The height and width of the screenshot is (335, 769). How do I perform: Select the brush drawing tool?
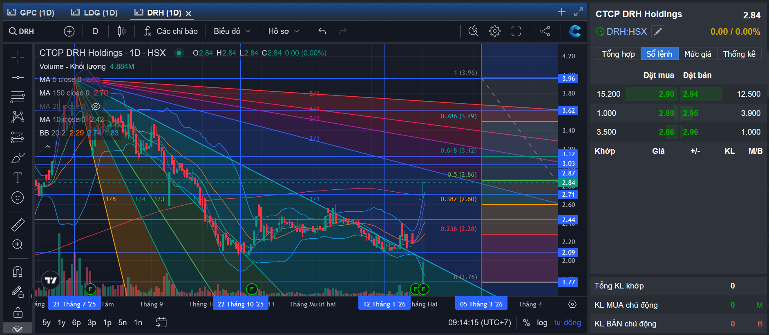coord(17,158)
